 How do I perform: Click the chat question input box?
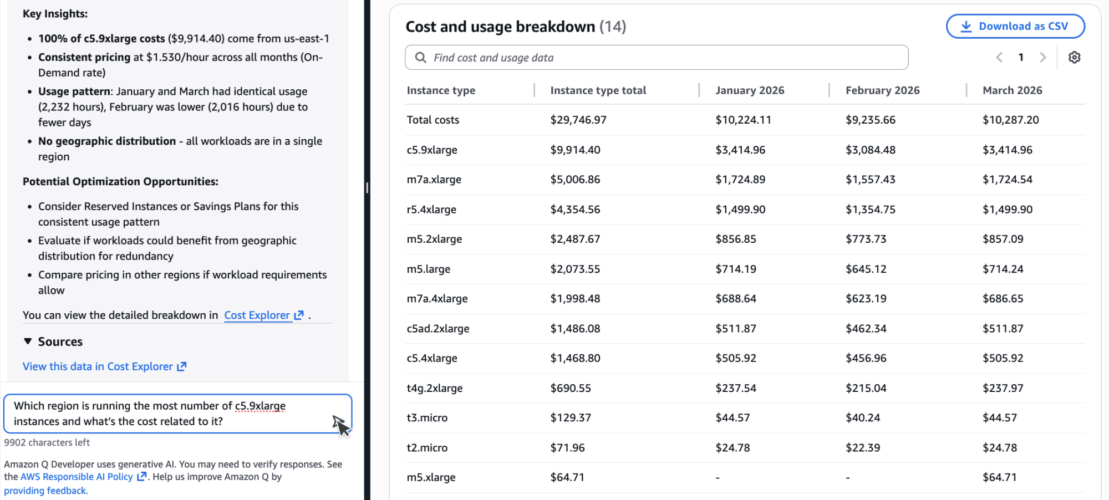pos(177,414)
